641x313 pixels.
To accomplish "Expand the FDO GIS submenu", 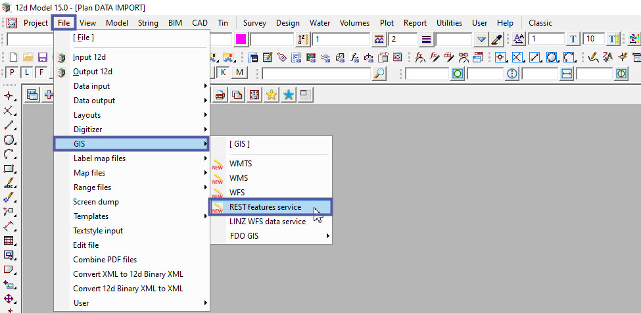I will pyautogui.click(x=271, y=236).
